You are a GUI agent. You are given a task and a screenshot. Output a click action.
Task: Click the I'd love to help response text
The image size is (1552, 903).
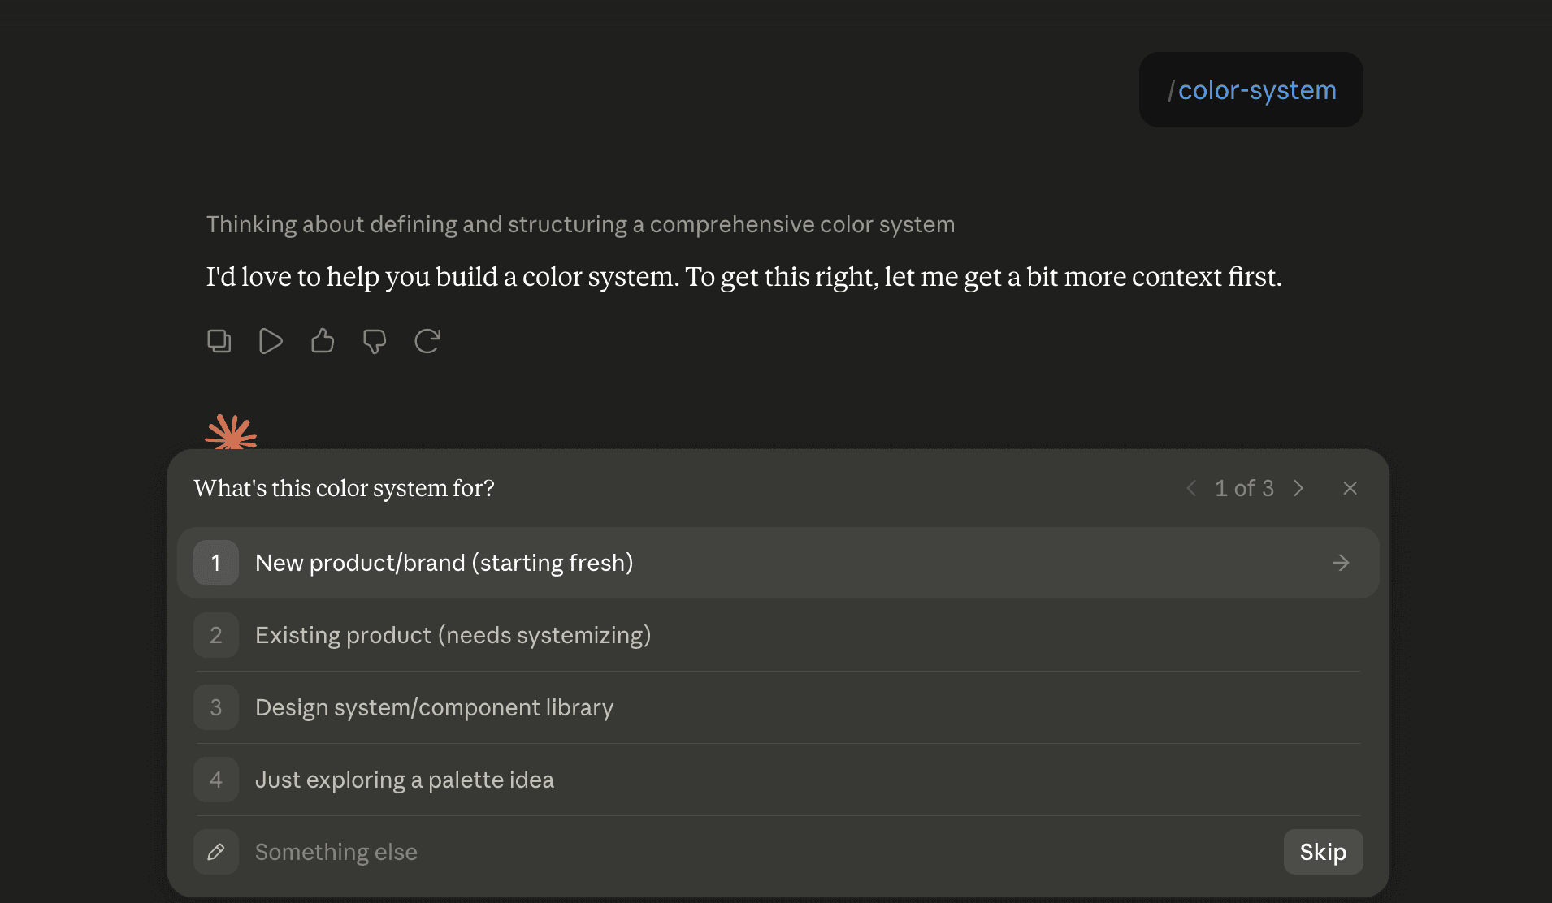pyautogui.click(x=743, y=277)
